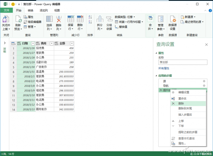Click the X delete icon on selected step
Viewport: 213px width, 156px height.
(161, 90)
